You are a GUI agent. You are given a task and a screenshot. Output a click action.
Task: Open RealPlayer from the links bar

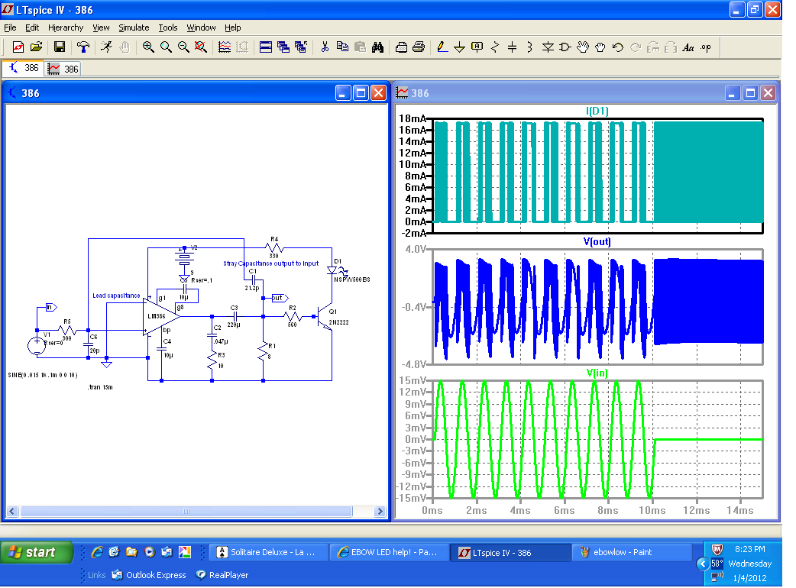point(222,575)
